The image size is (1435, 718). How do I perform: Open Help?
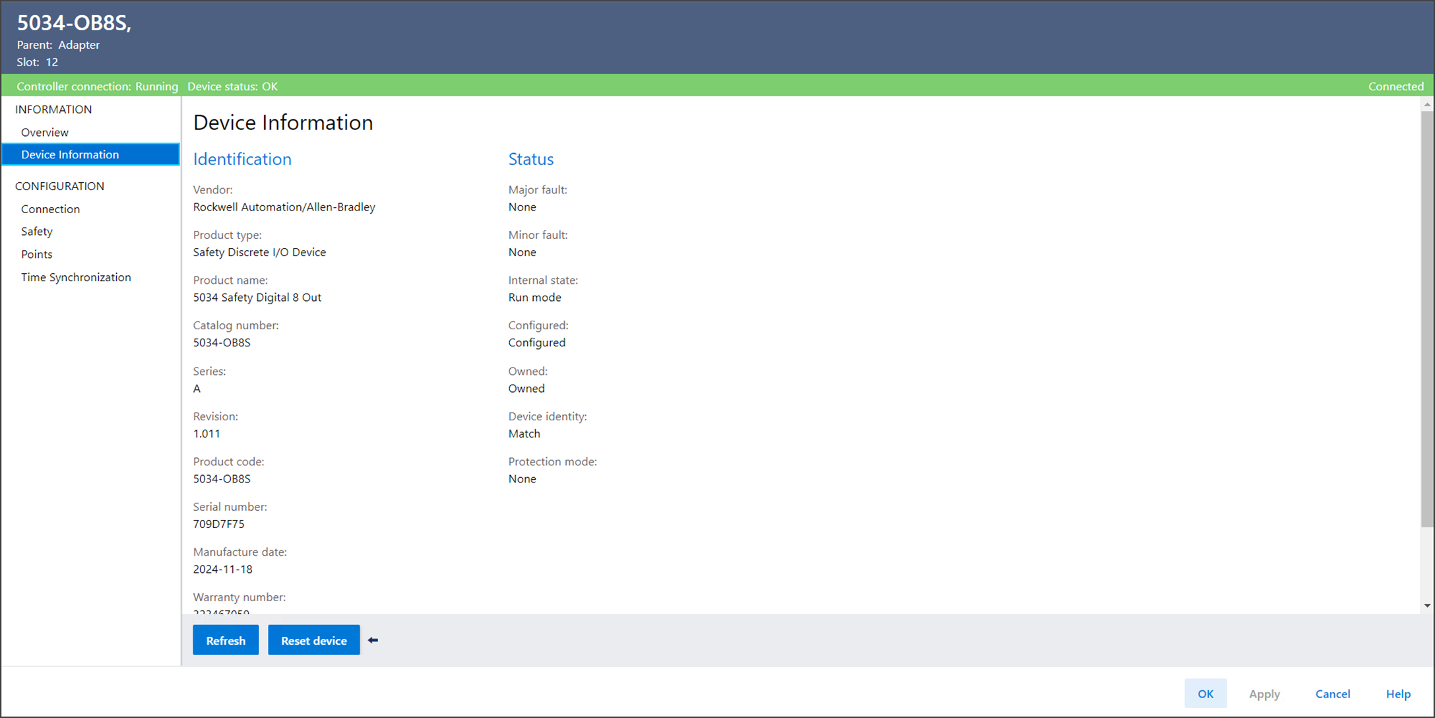1398,694
